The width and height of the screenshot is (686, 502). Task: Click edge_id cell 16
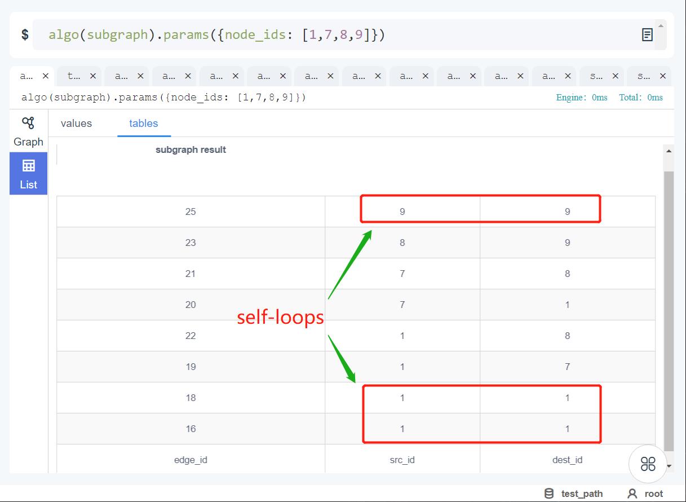(191, 429)
